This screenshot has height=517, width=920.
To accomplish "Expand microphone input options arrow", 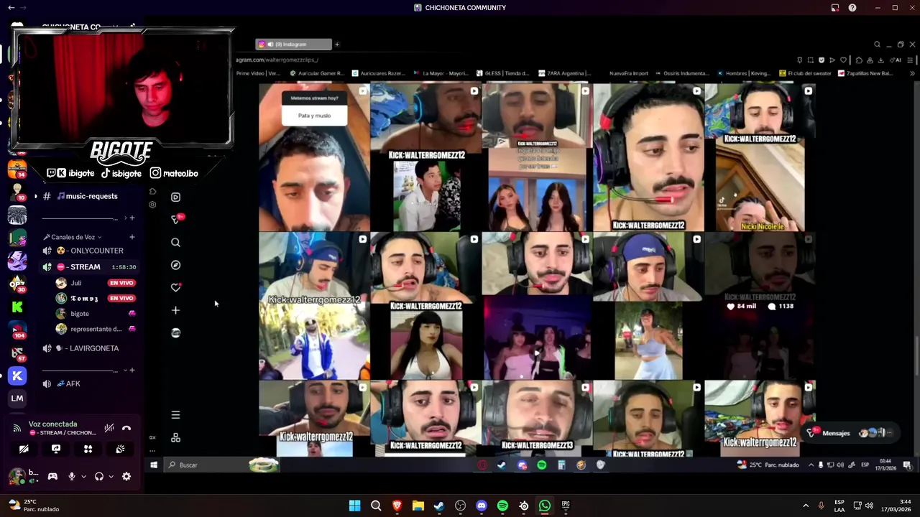I will (x=83, y=477).
